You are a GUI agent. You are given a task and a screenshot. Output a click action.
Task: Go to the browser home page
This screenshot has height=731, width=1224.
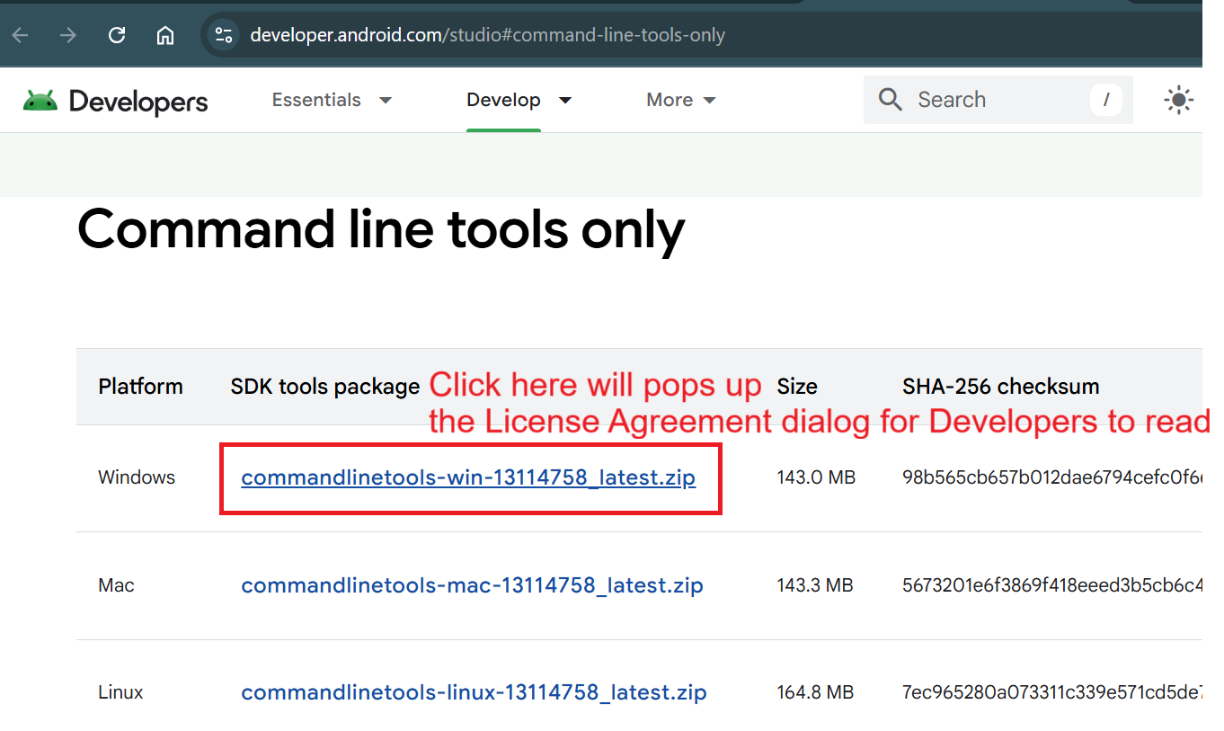pos(165,35)
